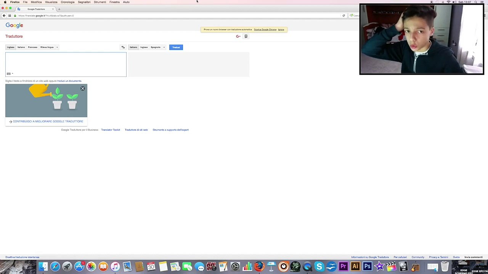Open Translator Toolkit link
The height and width of the screenshot is (274, 488).
111,130
